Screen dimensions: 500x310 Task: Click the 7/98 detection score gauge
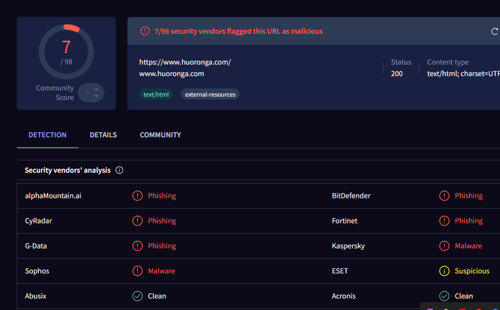point(66,52)
